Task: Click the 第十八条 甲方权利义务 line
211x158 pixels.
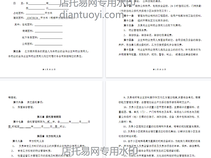Action: tap(28, 141)
